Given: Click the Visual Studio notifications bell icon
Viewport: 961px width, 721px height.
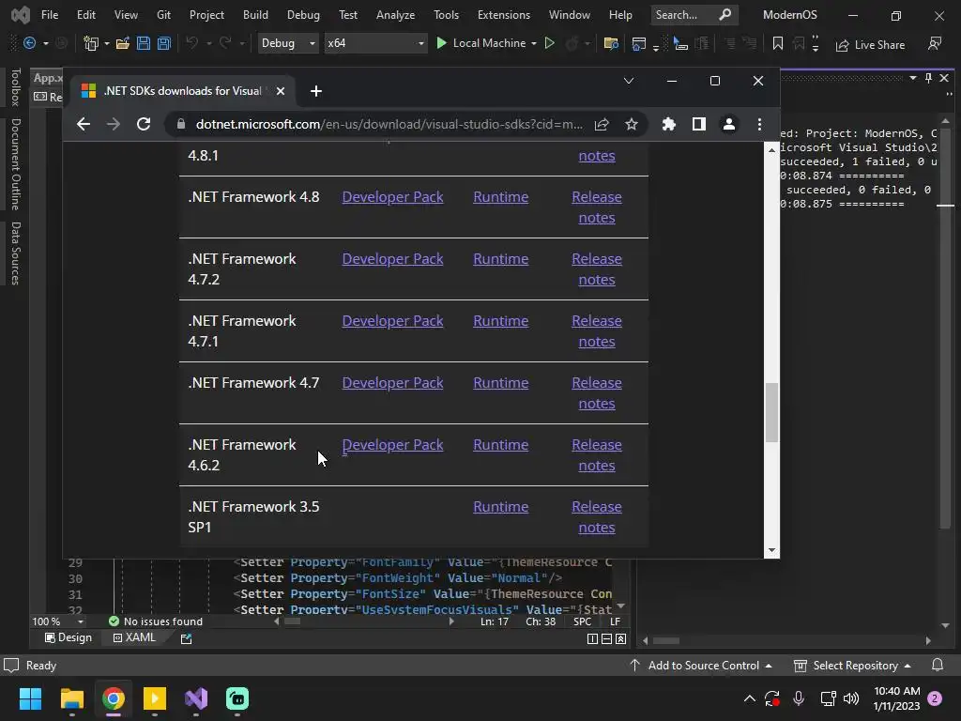Looking at the screenshot, I should [938, 666].
